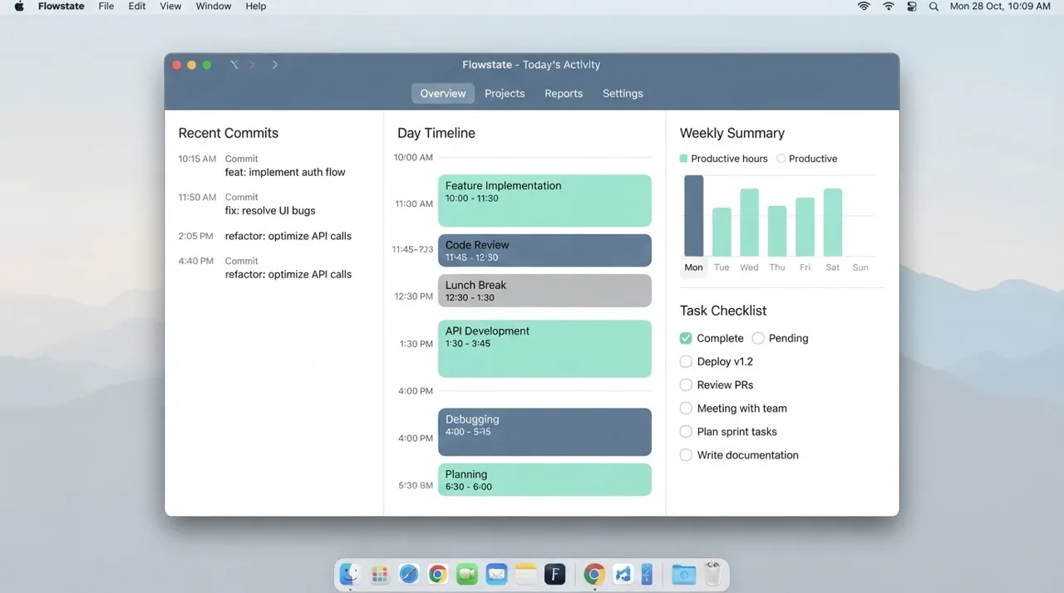Open commit 'fix: resolve UI bugs'

tap(270, 210)
